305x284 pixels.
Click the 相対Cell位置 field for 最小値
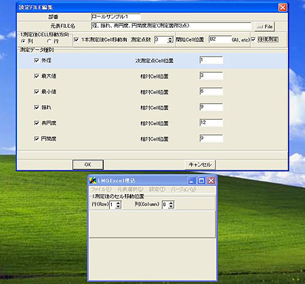[x=211, y=91]
